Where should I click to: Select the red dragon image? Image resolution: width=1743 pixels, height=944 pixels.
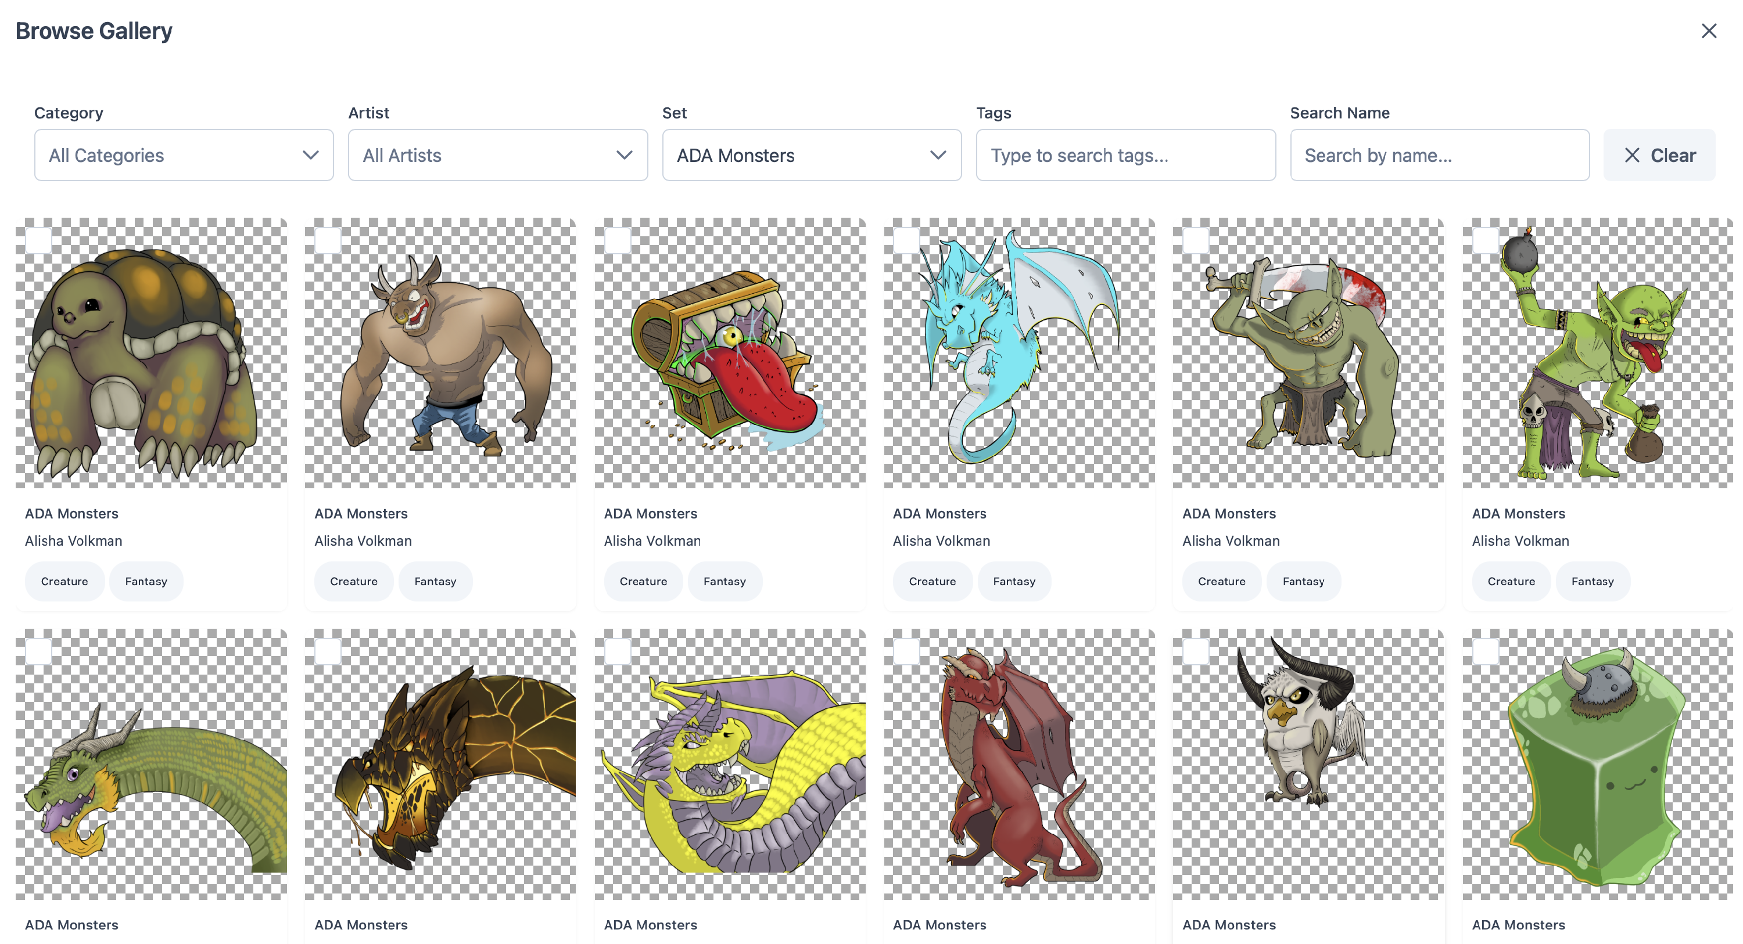pyautogui.click(x=1019, y=764)
